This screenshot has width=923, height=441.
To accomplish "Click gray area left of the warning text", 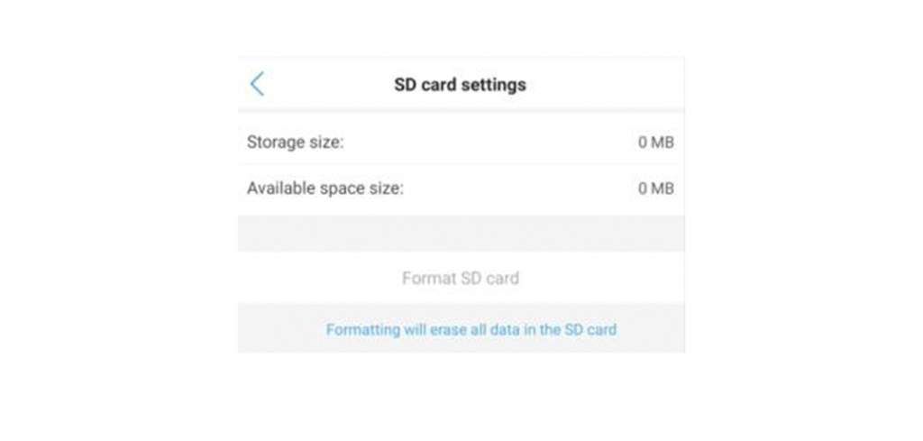I will click(x=279, y=330).
